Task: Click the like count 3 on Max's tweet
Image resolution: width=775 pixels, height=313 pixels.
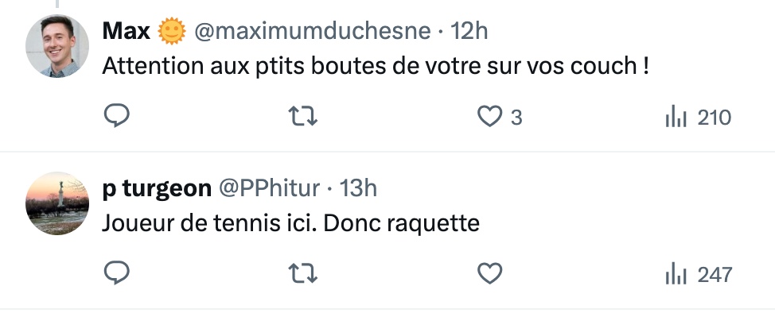Action: point(516,118)
